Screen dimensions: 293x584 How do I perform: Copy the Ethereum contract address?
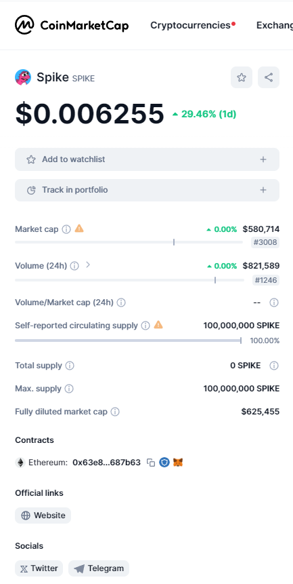[151, 463]
